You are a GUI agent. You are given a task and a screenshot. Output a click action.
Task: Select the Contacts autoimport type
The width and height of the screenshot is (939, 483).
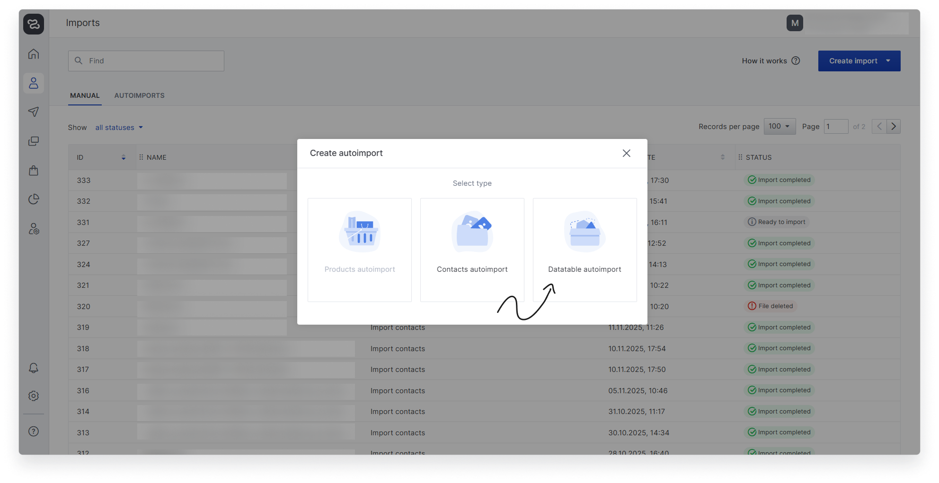tap(472, 250)
